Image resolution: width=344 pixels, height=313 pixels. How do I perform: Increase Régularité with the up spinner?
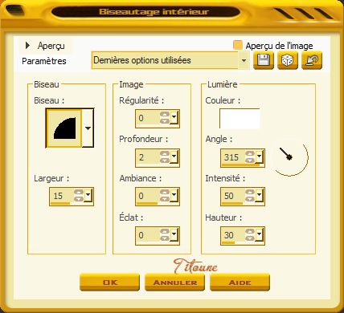point(165,114)
